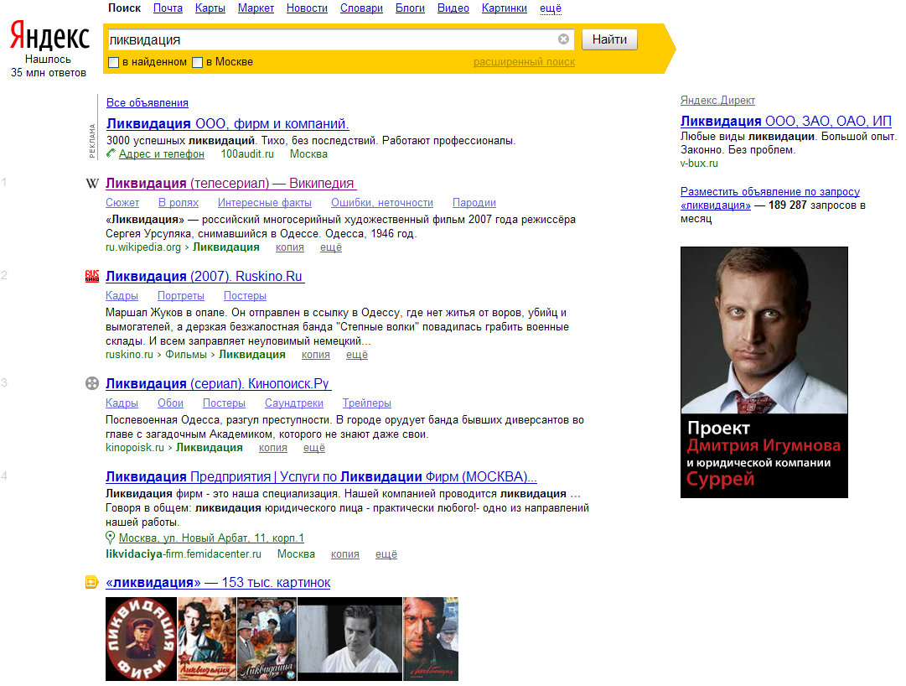906x686 pixels.
Task: Expand «ещё» under the Kinopoisk result
Action: pyautogui.click(x=314, y=448)
